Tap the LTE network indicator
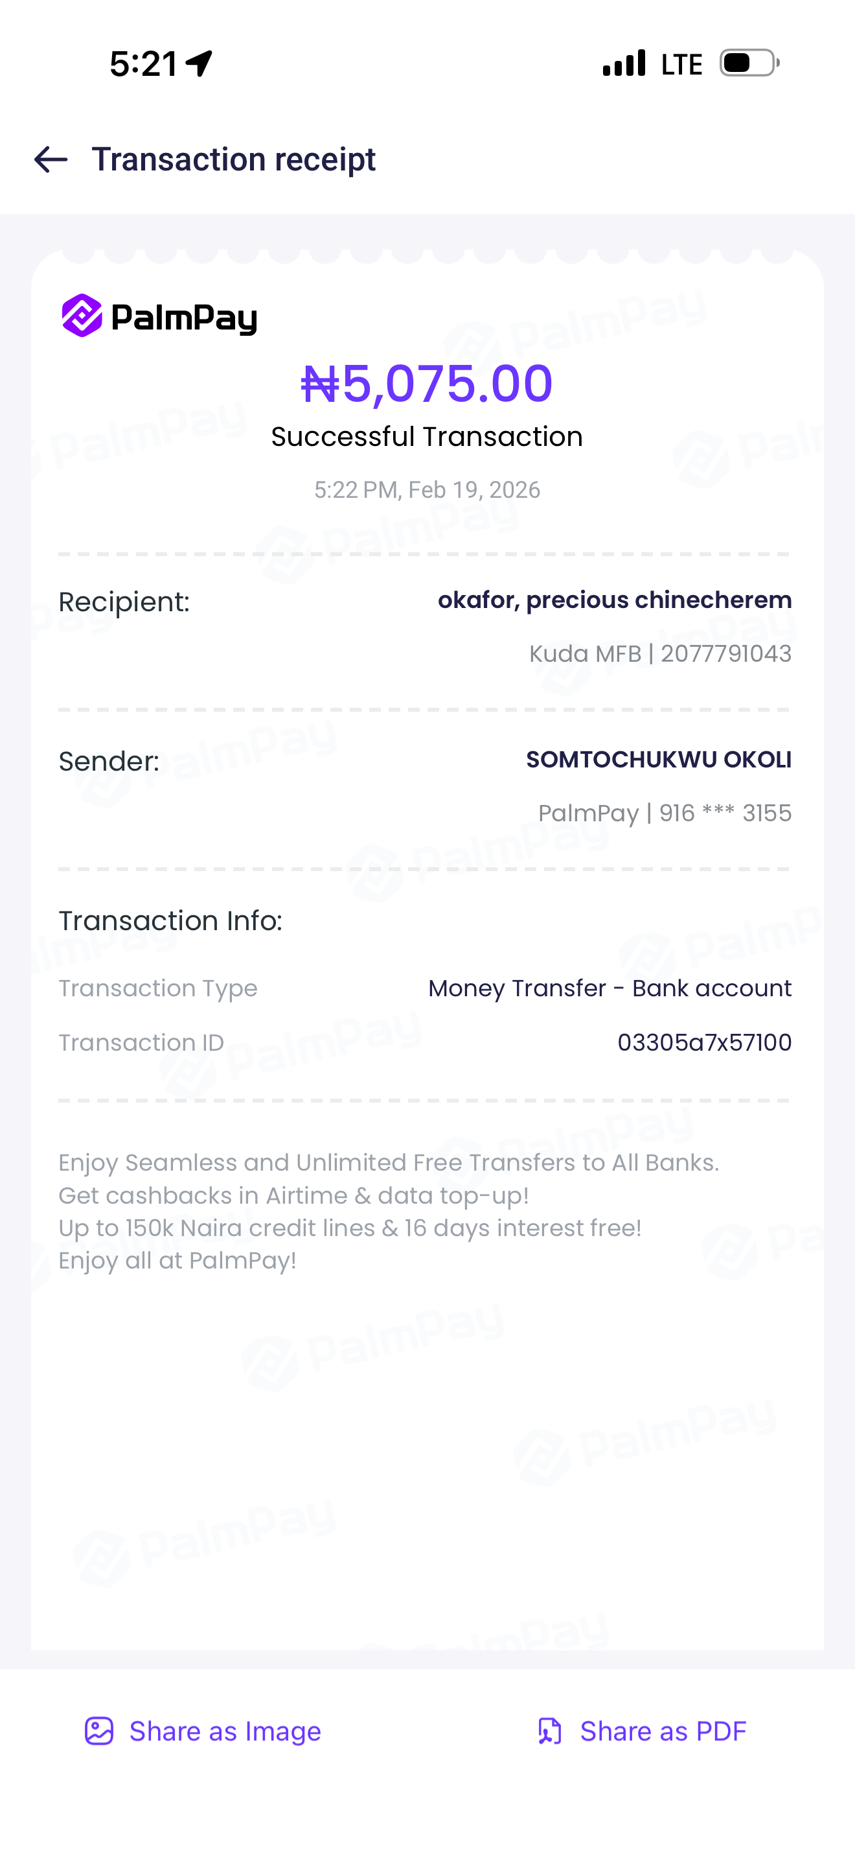This screenshot has width=855, height=1859. point(681,65)
